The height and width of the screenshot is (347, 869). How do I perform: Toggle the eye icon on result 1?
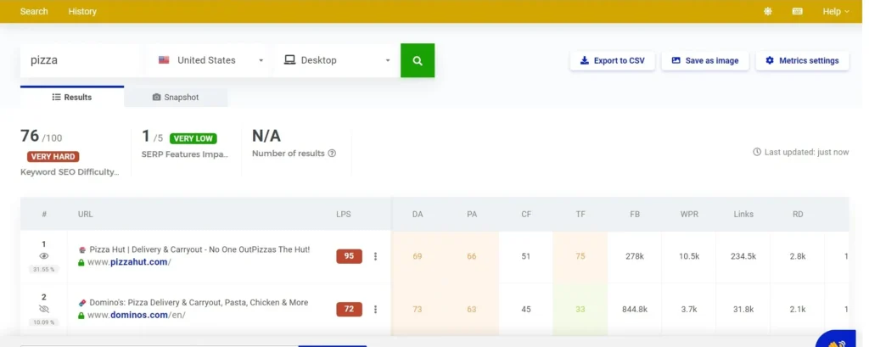tap(44, 256)
